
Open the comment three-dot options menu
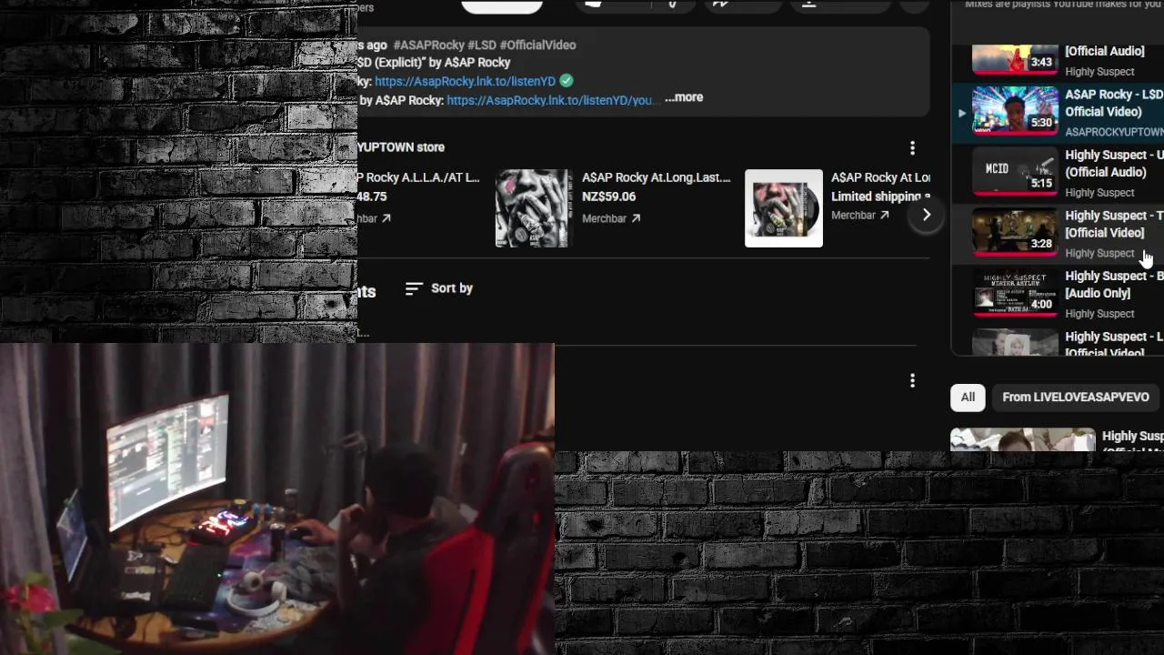tap(912, 381)
